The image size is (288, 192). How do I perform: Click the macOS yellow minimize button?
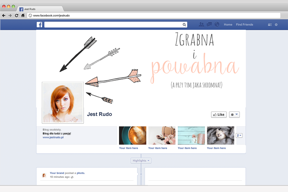click(8, 7)
